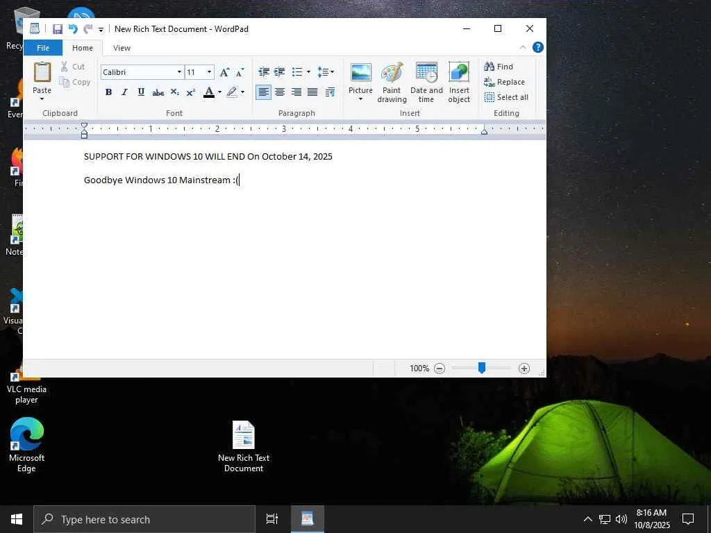Click Replace in Editing group
This screenshot has height=533, width=711.
[x=505, y=82]
